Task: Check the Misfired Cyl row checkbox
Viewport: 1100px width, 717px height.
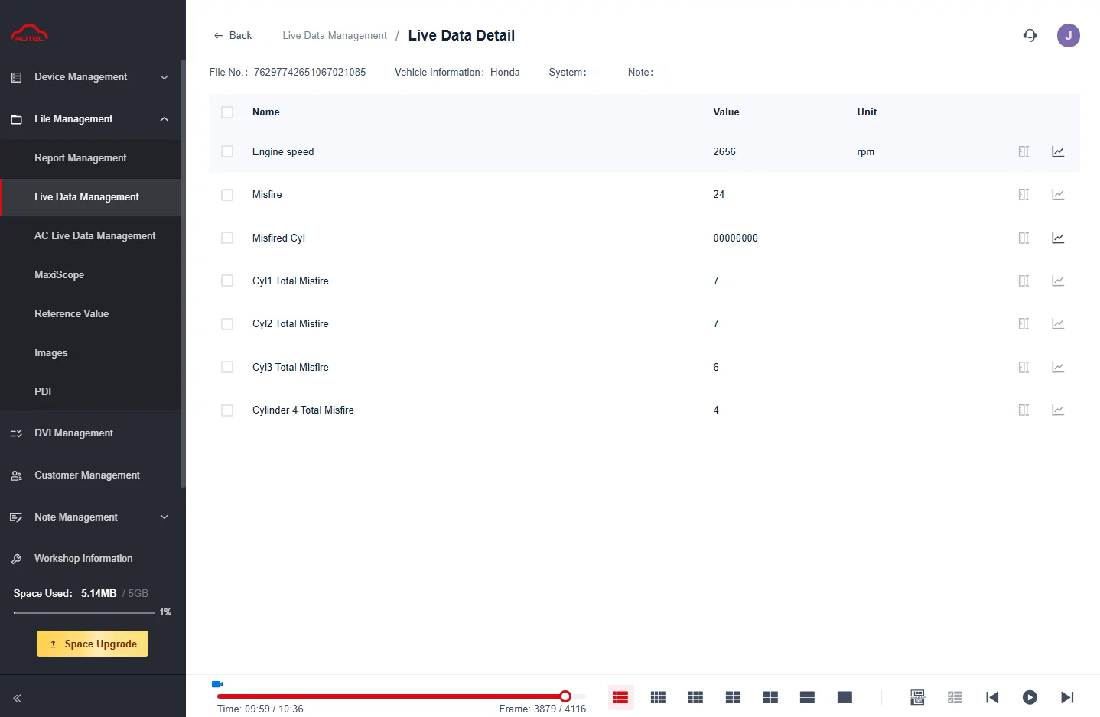Action: (227, 238)
